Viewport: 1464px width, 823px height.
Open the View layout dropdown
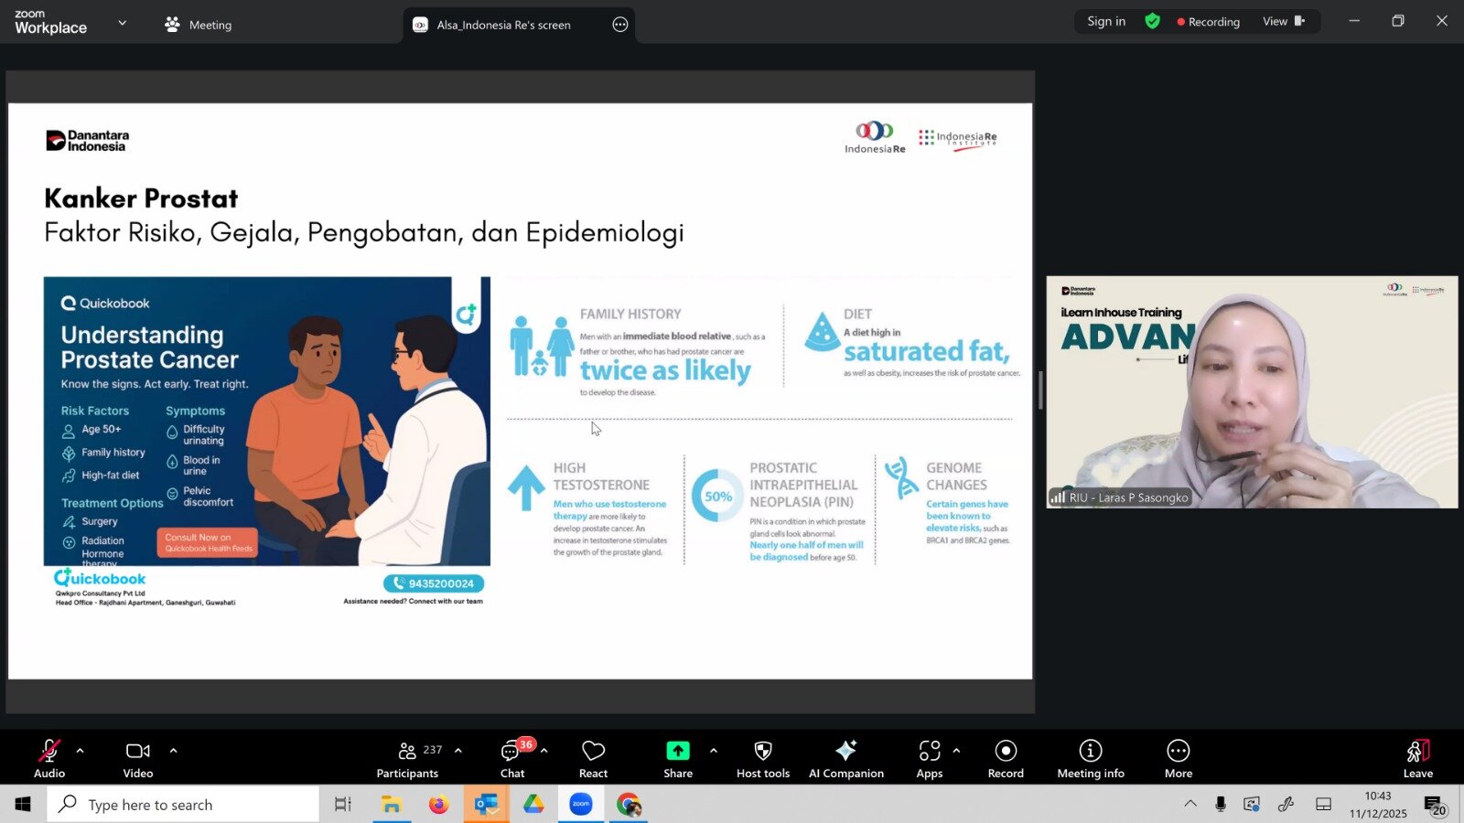[1283, 21]
